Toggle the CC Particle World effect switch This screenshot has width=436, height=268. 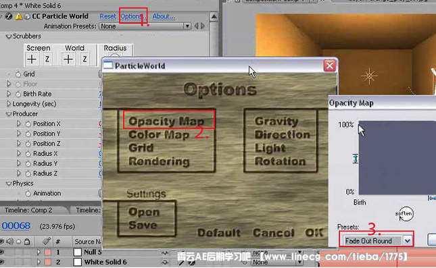coord(9,16)
